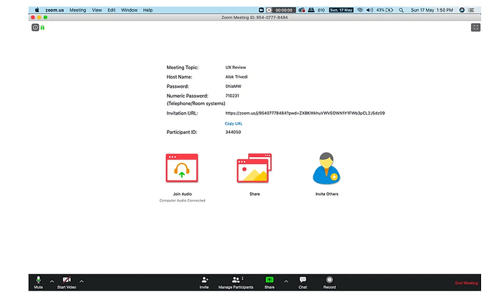
Task: Open the Window menu
Action: [129, 10]
